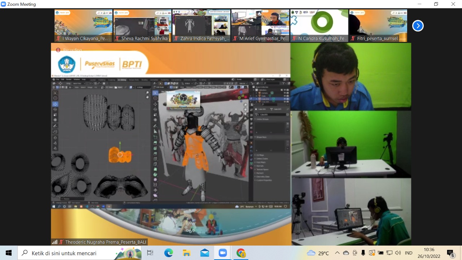Select the Add Cube tool in 3D viewport
Viewport: 462px width, 260px height.
pos(155,137)
